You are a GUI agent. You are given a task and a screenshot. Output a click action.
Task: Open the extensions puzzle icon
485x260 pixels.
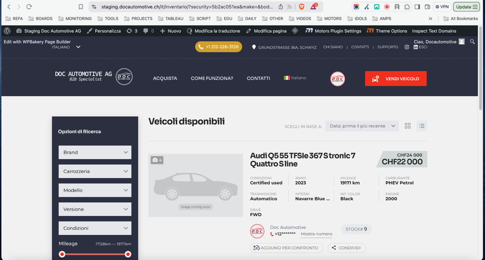407,7
